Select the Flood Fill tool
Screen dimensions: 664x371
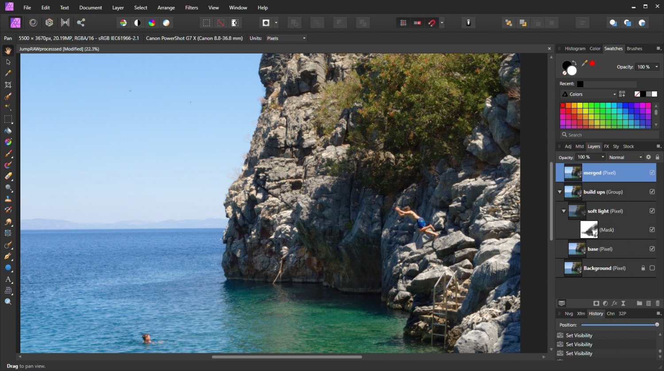pyautogui.click(x=8, y=131)
